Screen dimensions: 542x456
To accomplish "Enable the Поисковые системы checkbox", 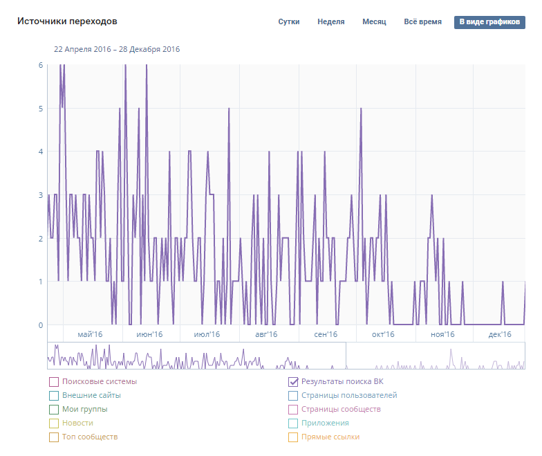I will (x=54, y=381).
